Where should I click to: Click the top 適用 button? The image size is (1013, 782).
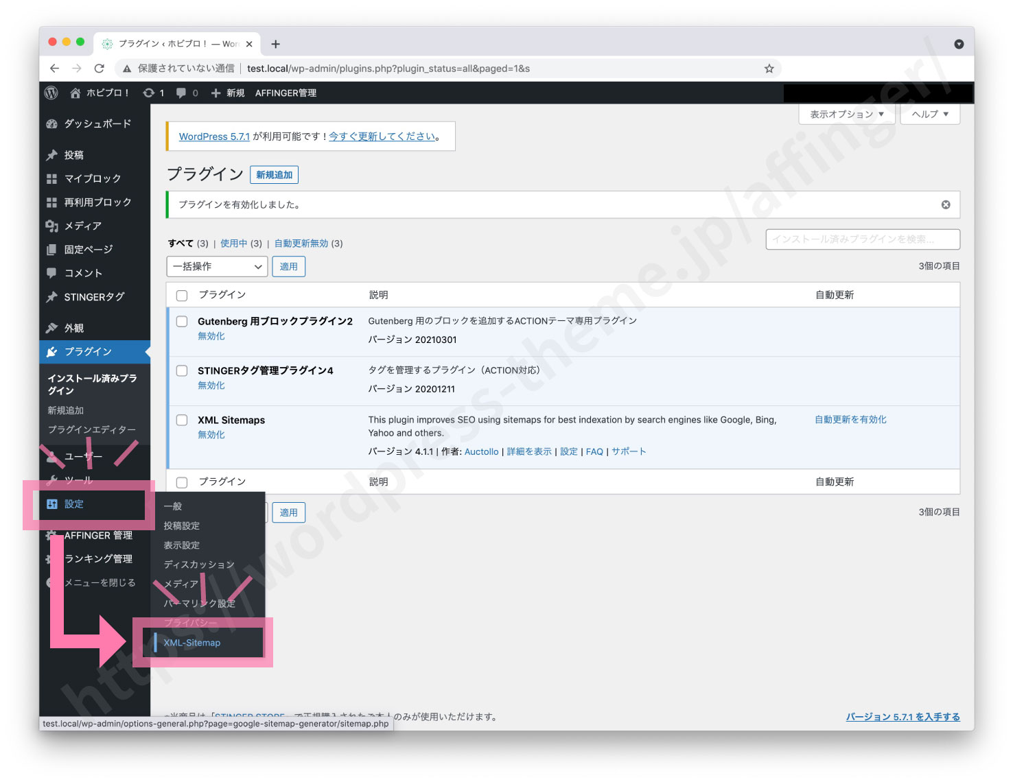(x=289, y=266)
